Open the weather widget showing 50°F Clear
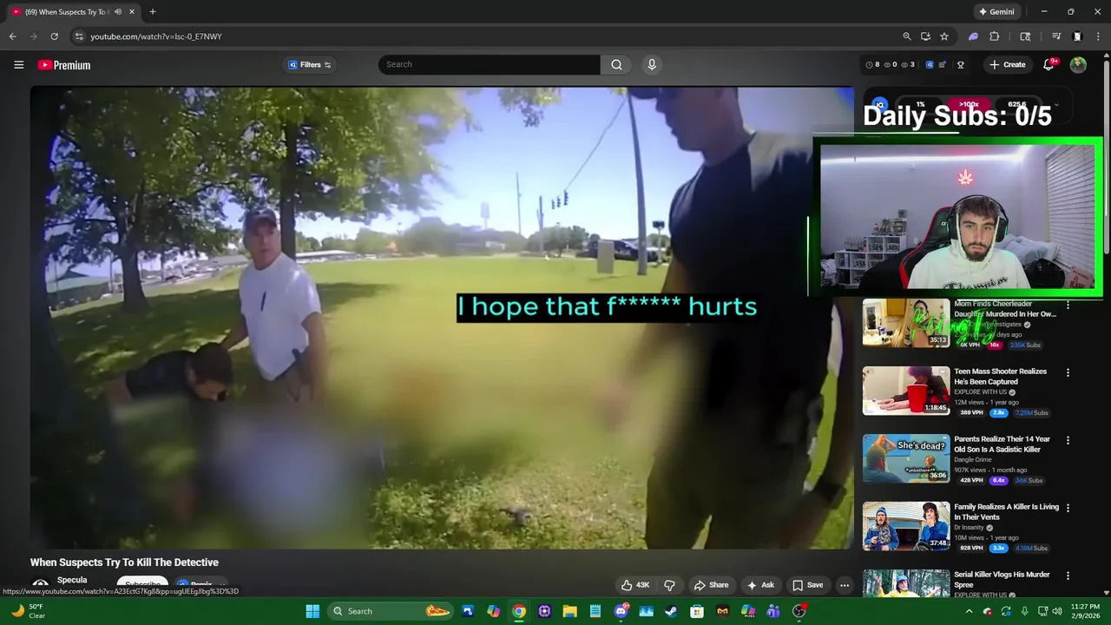 (x=28, y=611)
